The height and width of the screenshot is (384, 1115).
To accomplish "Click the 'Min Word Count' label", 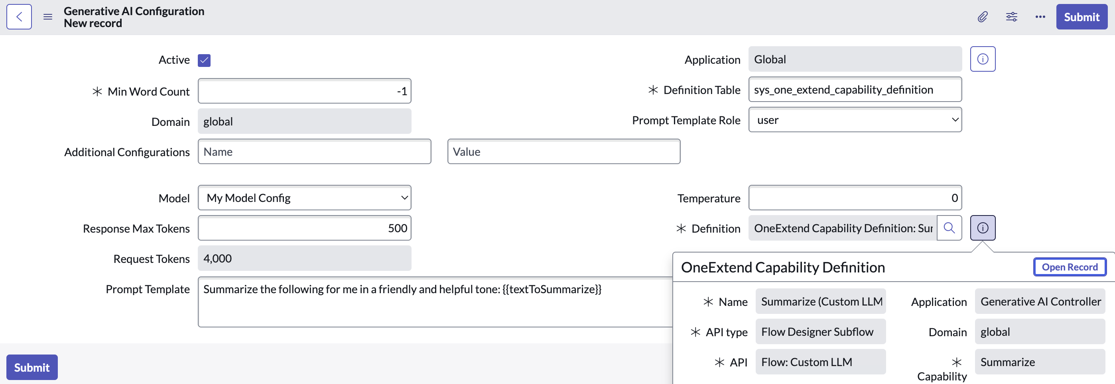I will tap(148, 91).
